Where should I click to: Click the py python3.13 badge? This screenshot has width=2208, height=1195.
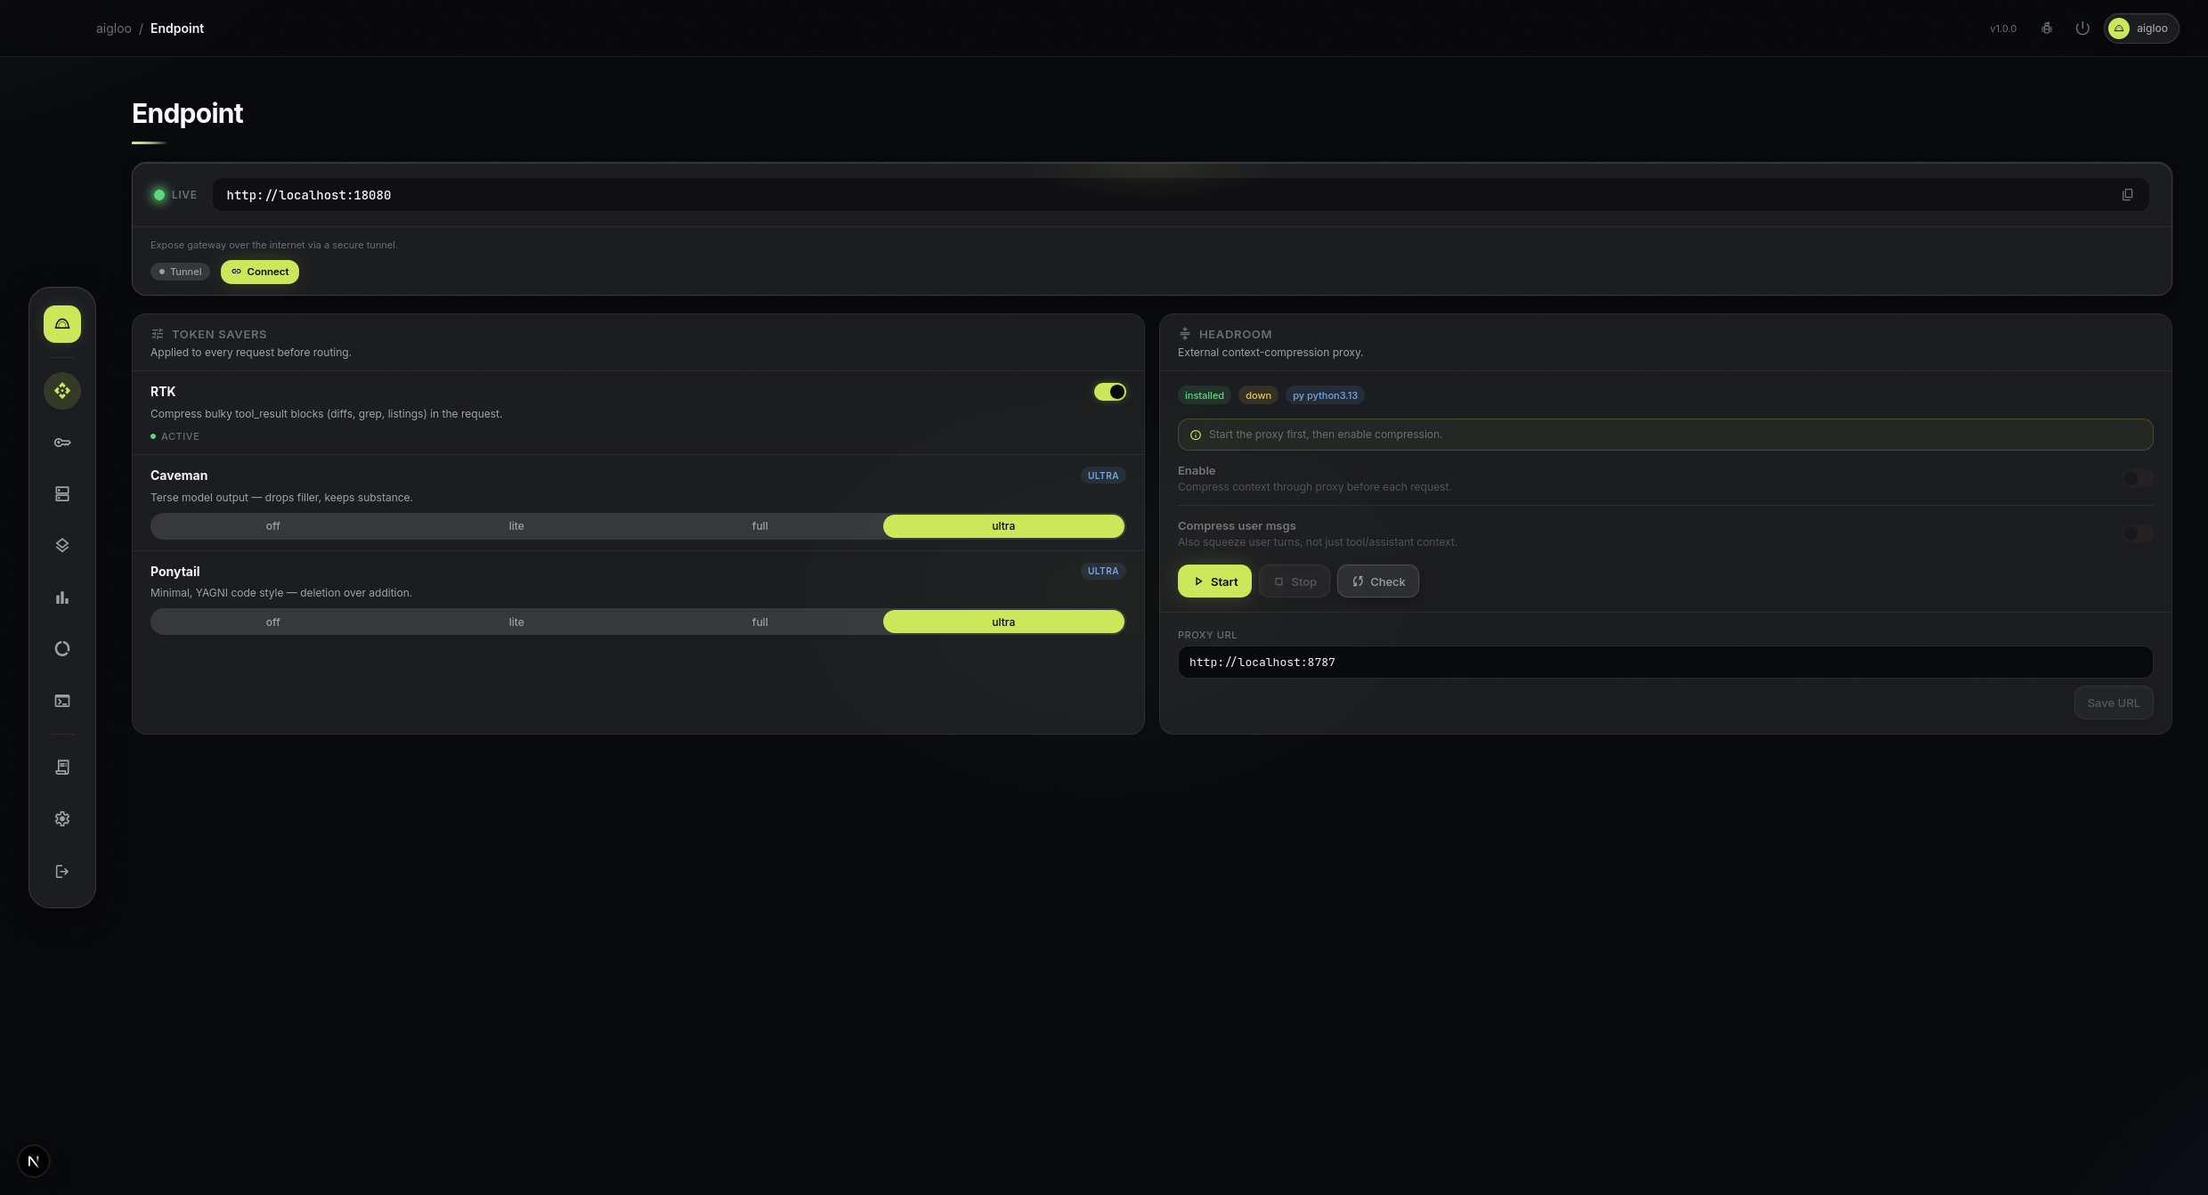1325,395
